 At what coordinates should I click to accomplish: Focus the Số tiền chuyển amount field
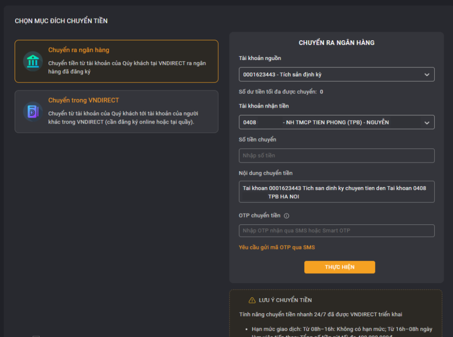click(337, 156)
